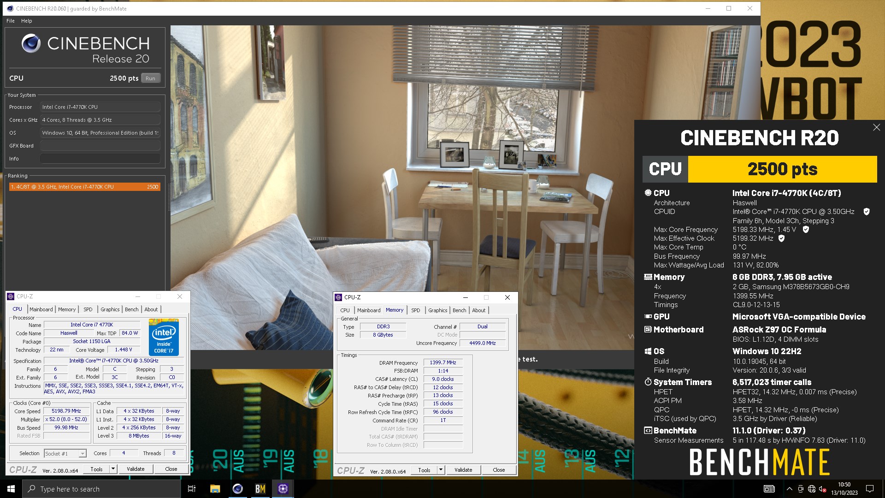The image size is (885, 498).
Task: Switch to CPU tab in right CPU-Z
Action: [x=345, y=310]
